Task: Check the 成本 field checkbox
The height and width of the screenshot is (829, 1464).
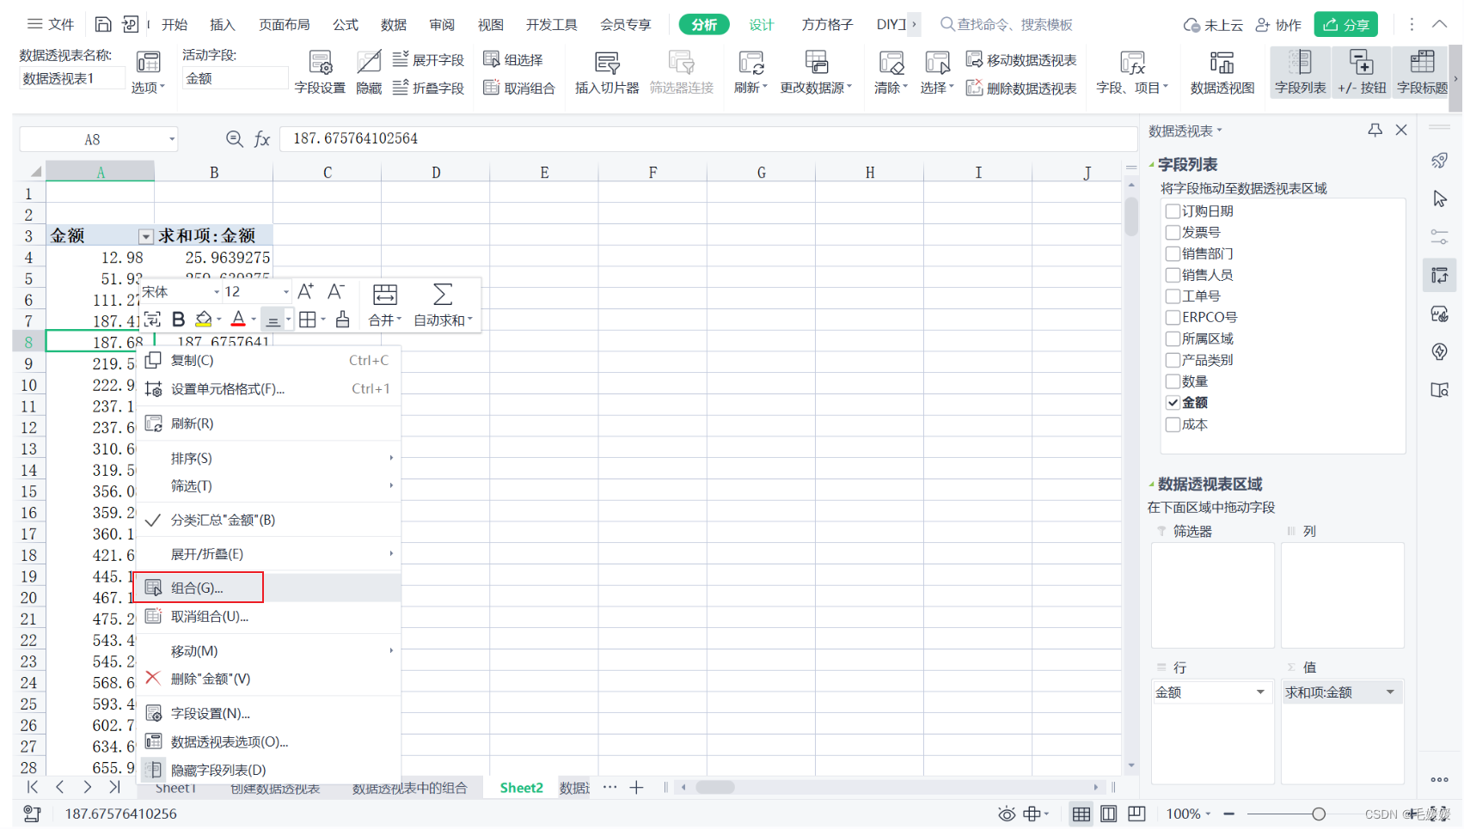Action: [1173, 424]
